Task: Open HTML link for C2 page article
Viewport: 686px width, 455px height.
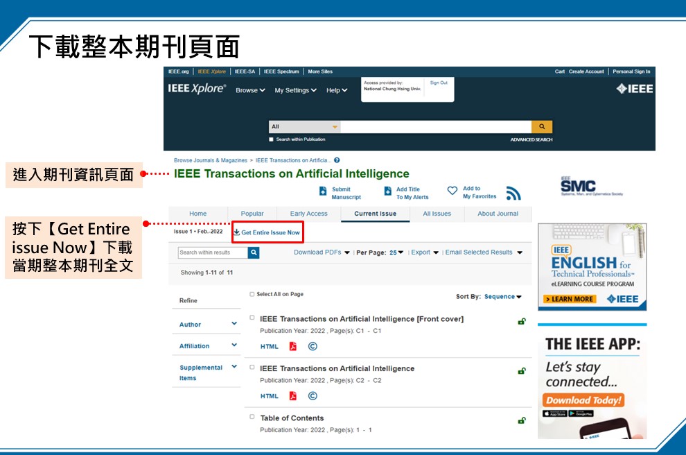Action: (269, 396)
